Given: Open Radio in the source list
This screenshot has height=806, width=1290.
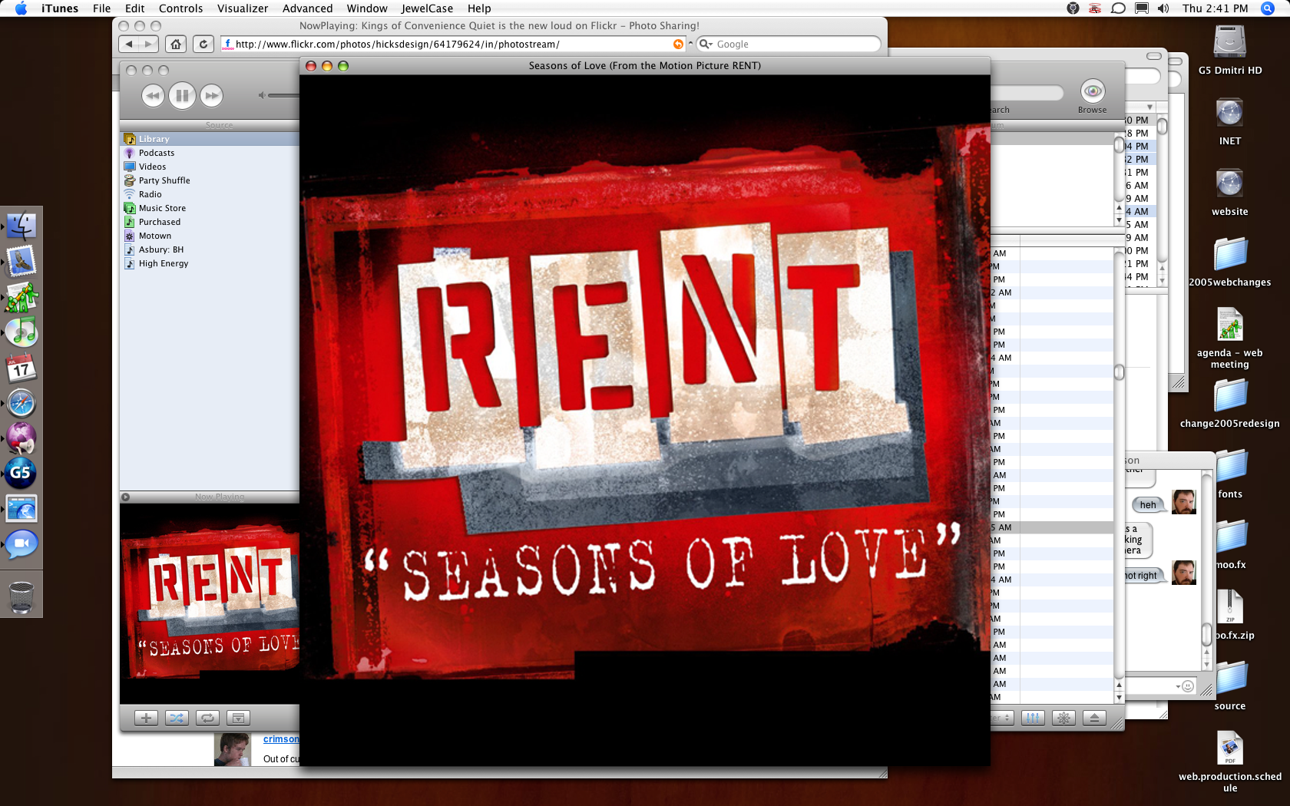Looking at the screenshot, I should click(x=210, y=194).
